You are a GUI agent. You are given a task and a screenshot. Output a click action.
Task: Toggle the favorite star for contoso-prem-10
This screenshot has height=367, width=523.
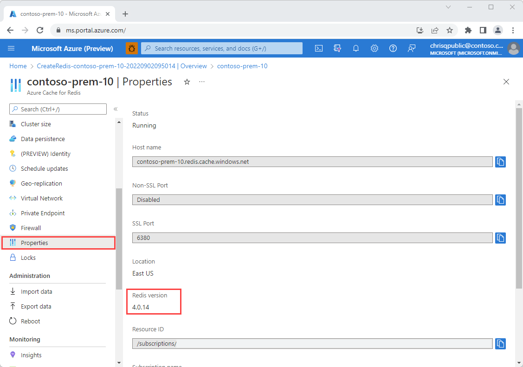tap(187, 82)
